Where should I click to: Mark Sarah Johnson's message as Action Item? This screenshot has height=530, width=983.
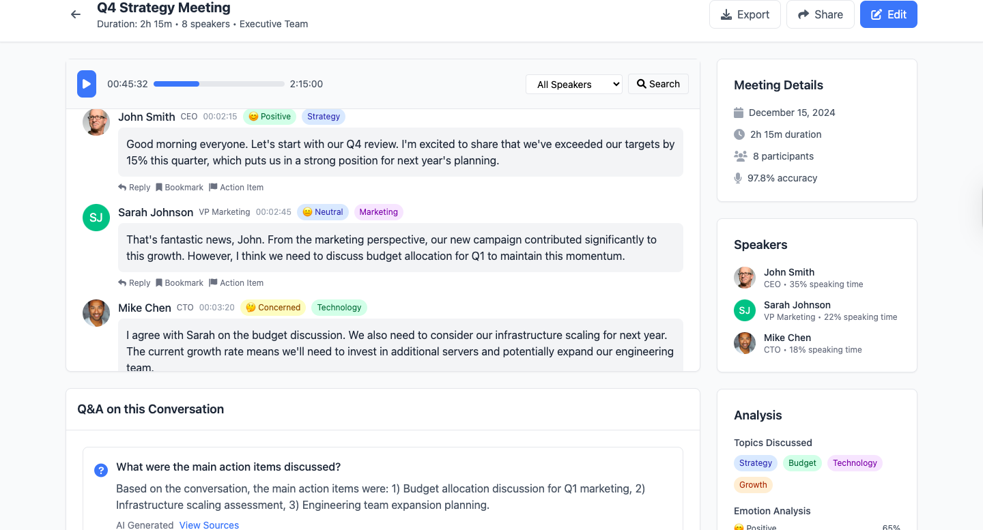pos(236,283)
